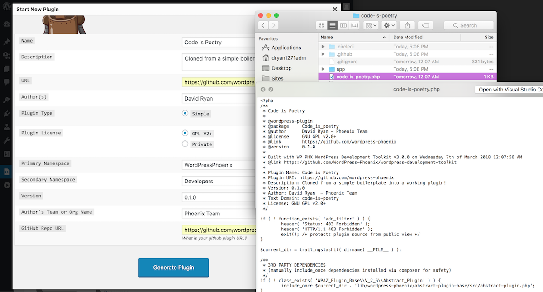Click the Finder edit tags icon
Image resolution: width=543 pixels, height=292 pixels.
(426, 25)
